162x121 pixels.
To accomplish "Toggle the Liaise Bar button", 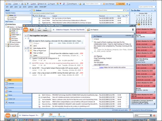I will coord(120,4).
